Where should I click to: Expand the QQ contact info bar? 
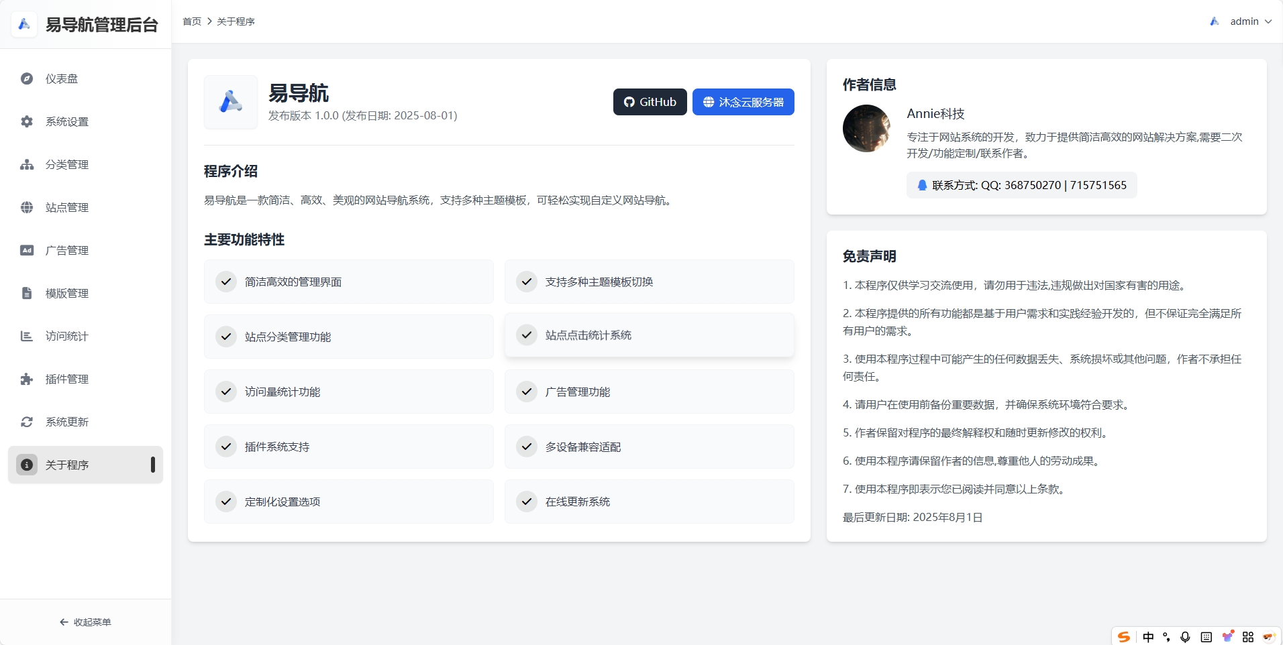[x=1021, y=185]
